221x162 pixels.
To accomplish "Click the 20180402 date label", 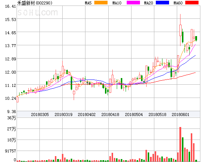I will point(87,115).
